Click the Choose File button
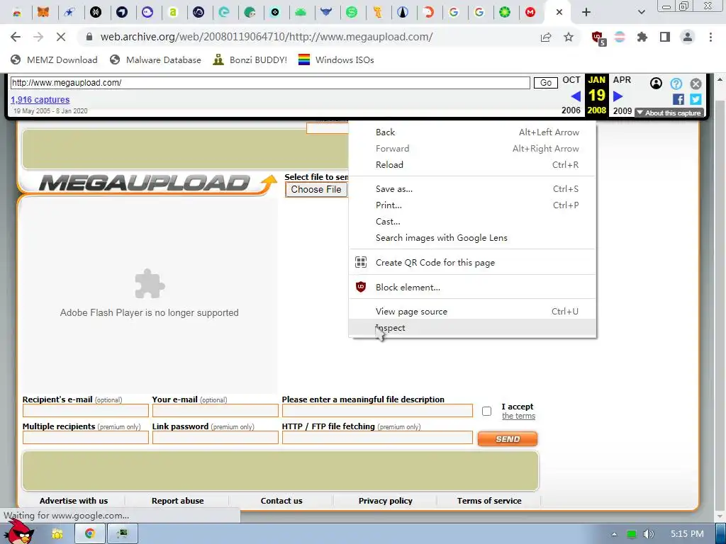The width and height of the screenshot is (726, 544). [316, 189]
